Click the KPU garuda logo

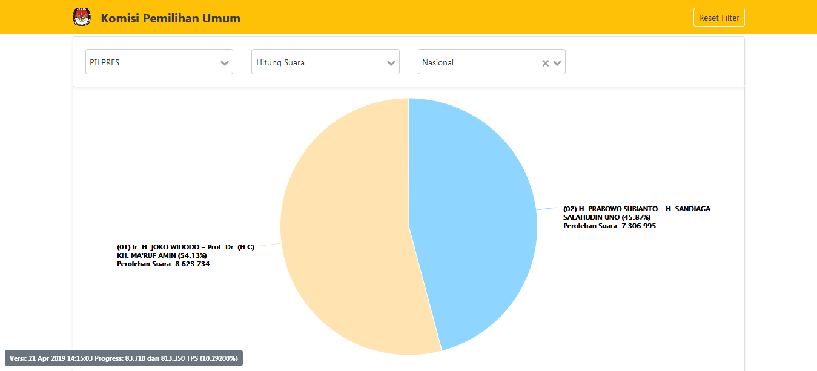(x=81, y=18)
